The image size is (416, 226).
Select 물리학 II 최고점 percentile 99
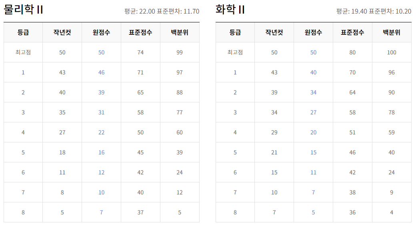(180, 52)
